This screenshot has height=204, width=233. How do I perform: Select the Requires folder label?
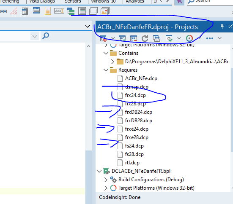pyautogui.click(x=128, y=70)
